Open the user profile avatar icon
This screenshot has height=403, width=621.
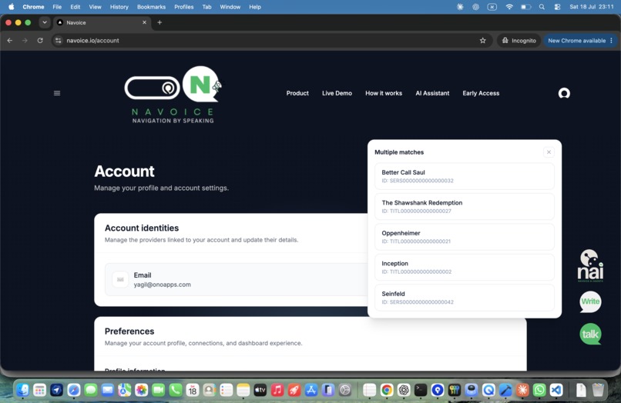click(564, 93)
